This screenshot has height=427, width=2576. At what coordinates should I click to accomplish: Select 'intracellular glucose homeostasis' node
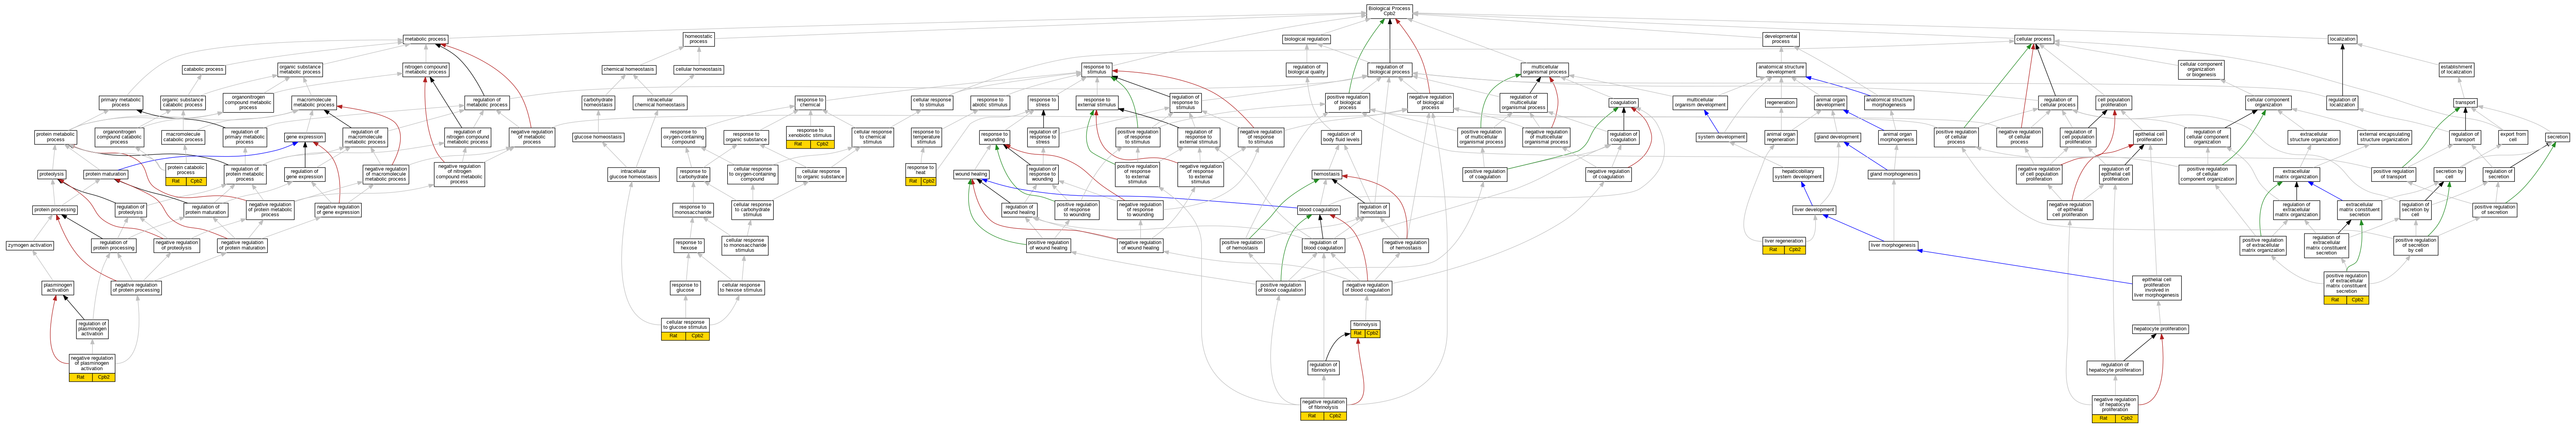(633, 174)
